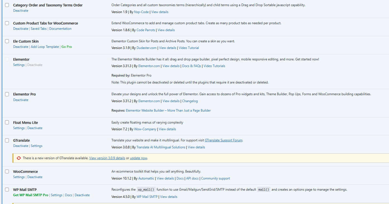Screen dimensions: 389x204
Task: Check the Category Order and Taxonomy Terms Order checkbox
Action: pos(7,5)
